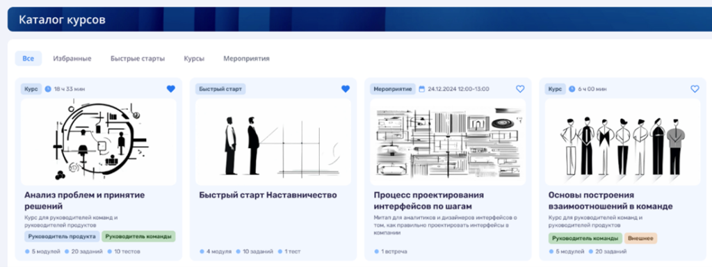Image resolution: width=712 pixels, height=267 pixels.
Task: Open Анализ проблем и принятие решений title
Action: pyautogui.click(x=84, y=201)
